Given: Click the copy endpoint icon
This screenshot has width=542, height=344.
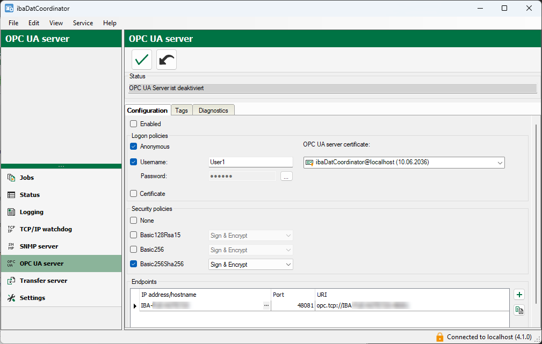Looking at the screenshot, I should pos(519,310).
